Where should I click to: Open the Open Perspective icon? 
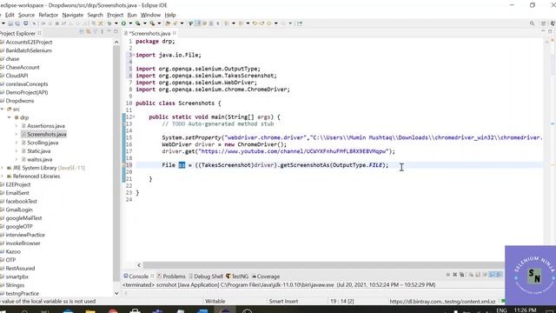tap(543, 23)
